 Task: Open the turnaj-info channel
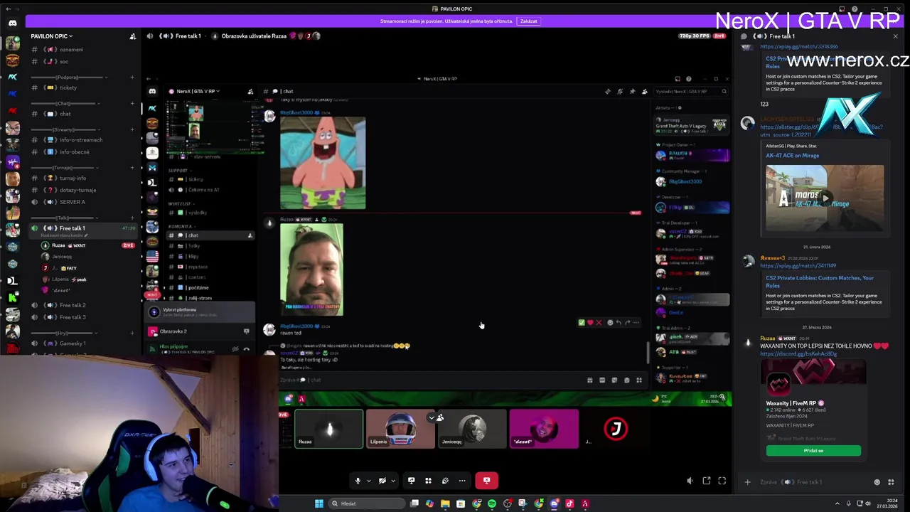click(83, 178)
